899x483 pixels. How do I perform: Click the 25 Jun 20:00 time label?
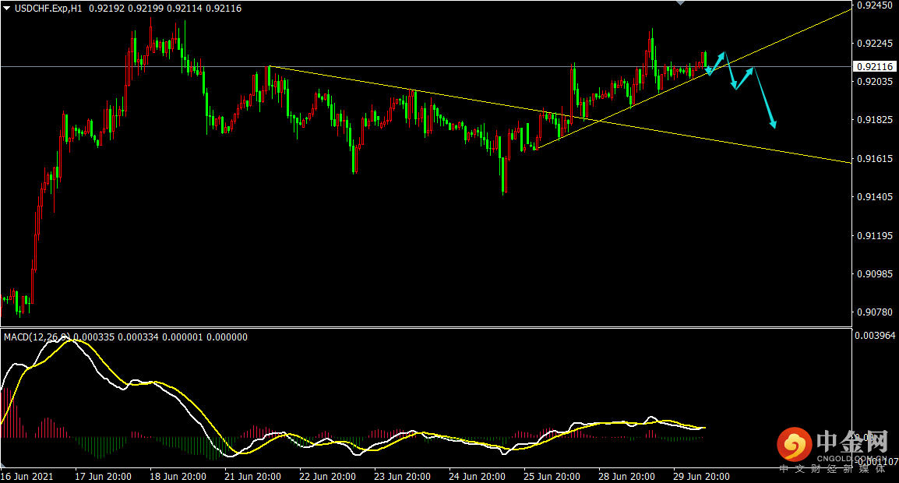coord(552,477)
